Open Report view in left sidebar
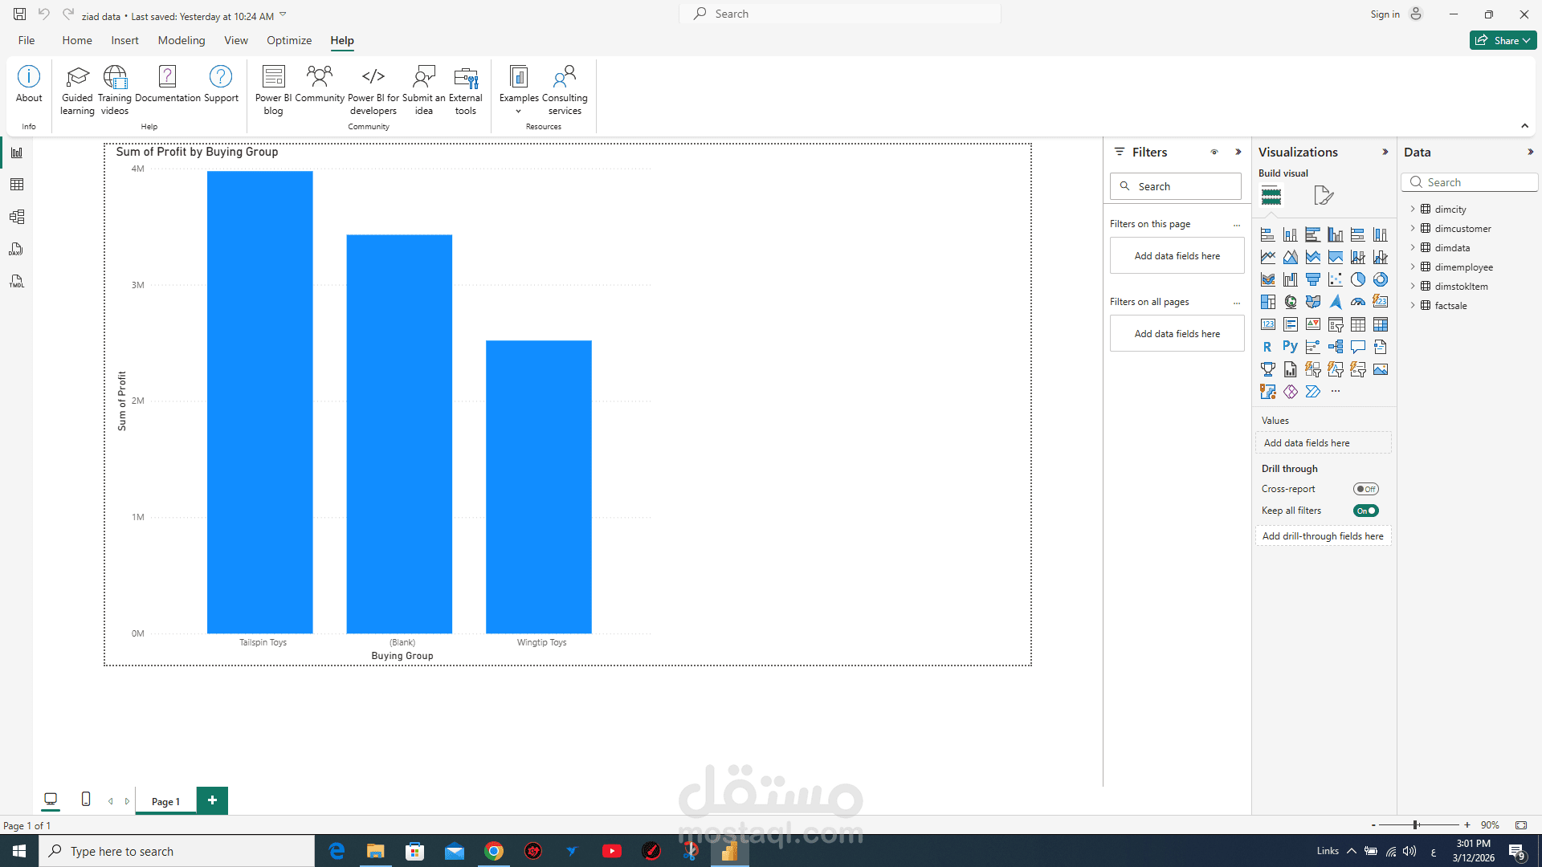The width and height of the screenshot is (1542, 867). click(17, 153)
